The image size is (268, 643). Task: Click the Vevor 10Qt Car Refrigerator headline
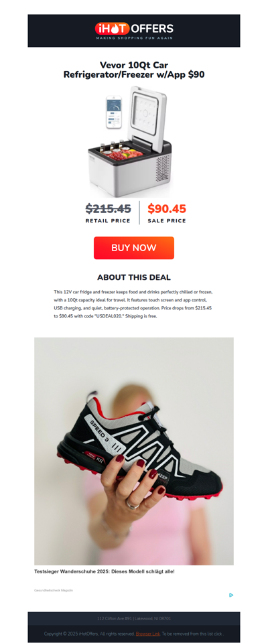(x=134, y=70)
